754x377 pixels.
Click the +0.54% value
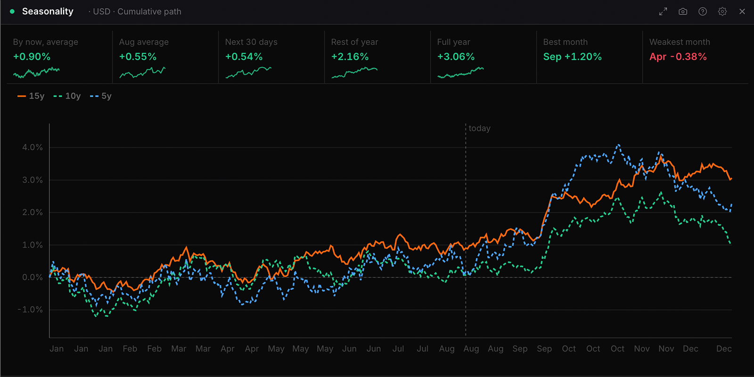pos(244,57)
